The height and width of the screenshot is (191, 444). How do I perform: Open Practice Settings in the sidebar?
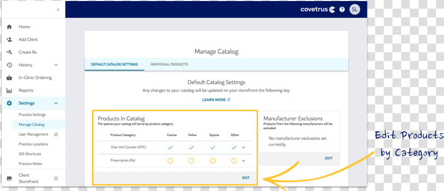point(32,114)
